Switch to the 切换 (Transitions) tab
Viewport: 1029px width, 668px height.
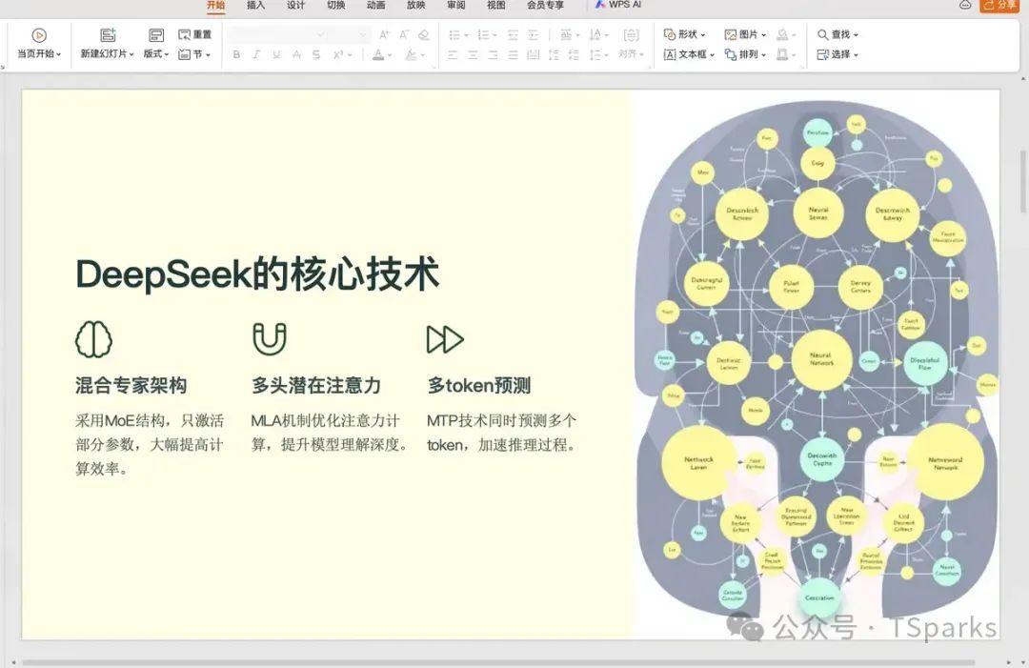tap(336, 6)
